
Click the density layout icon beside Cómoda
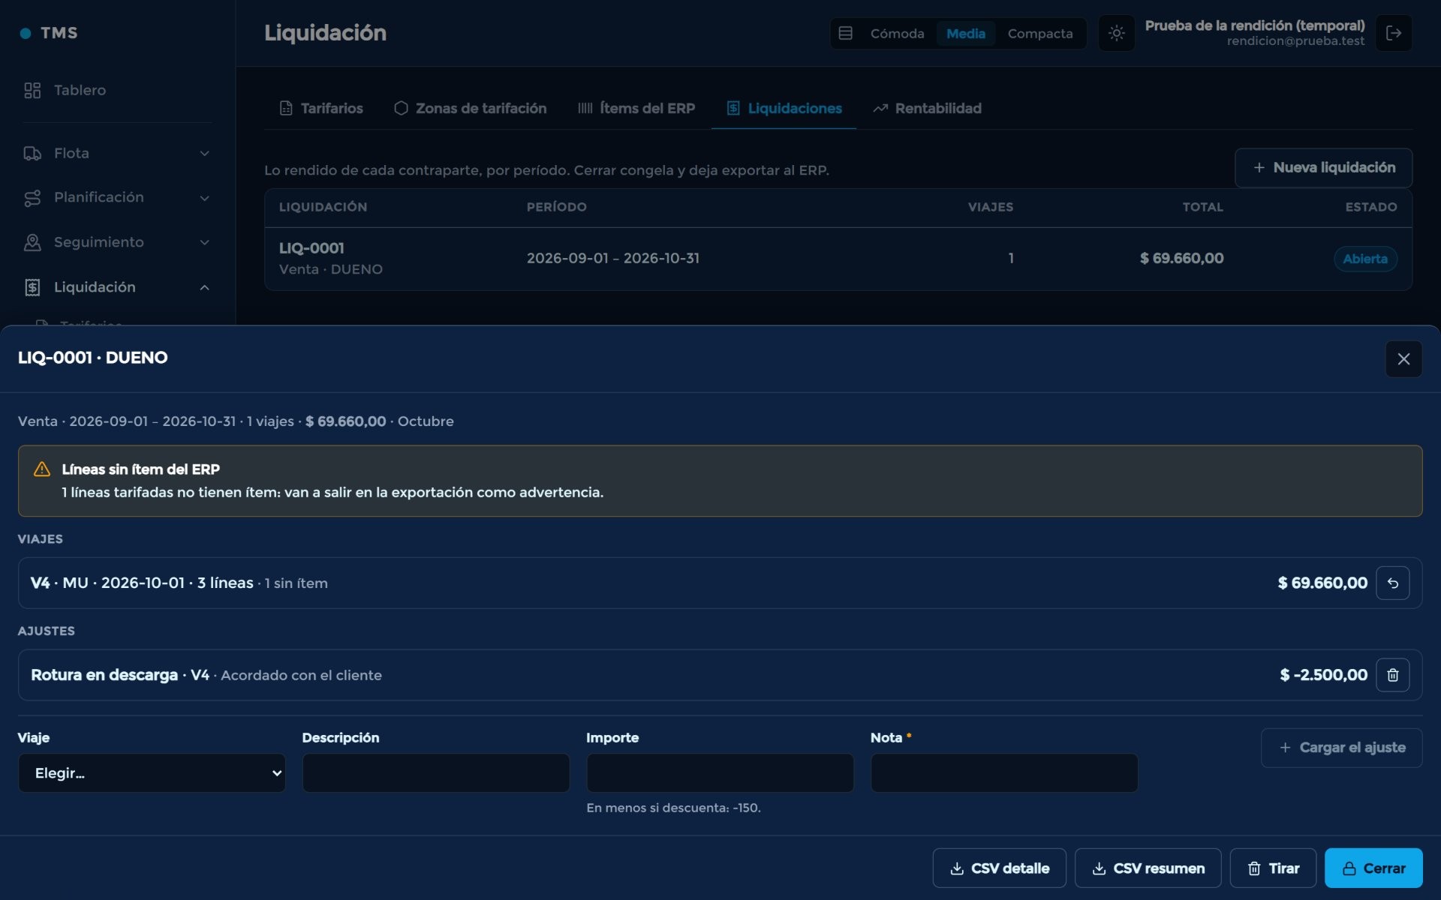[x=845, y=33]
